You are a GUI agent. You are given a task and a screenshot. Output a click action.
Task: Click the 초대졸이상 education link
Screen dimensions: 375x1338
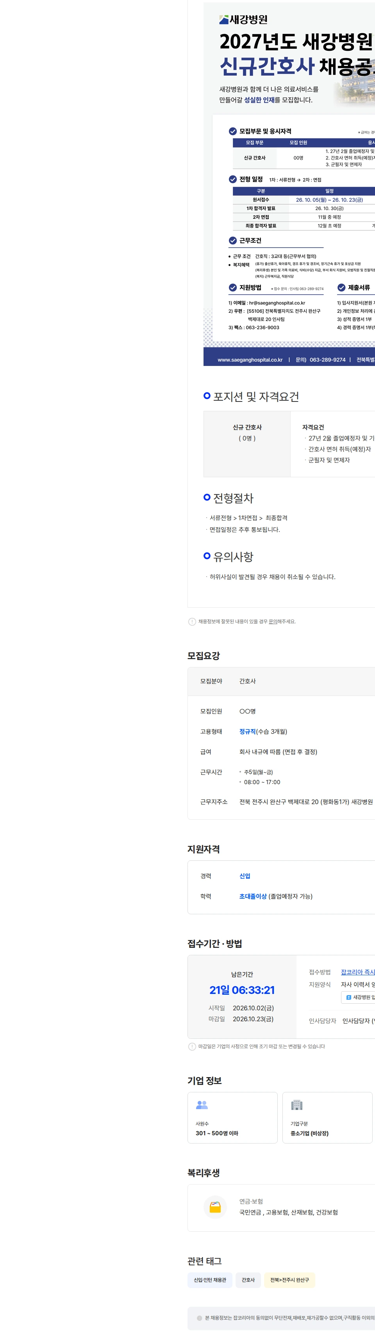click(x=253, y=896)
